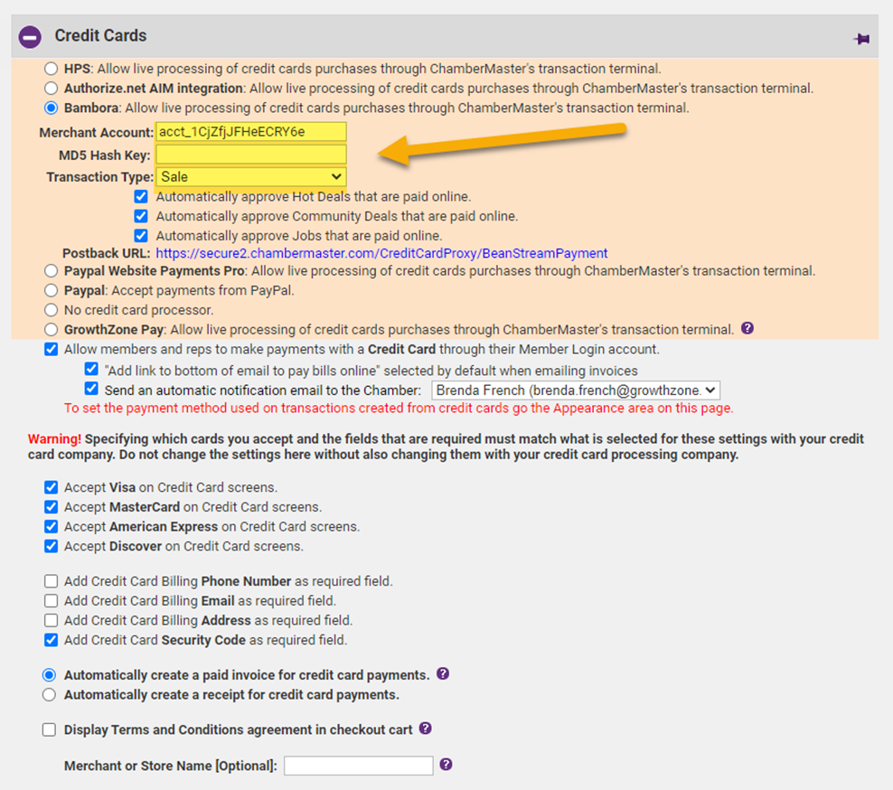Open help for Terms and Conditions option
Screen dimensions: 893x790
click(x=426, y=729)
